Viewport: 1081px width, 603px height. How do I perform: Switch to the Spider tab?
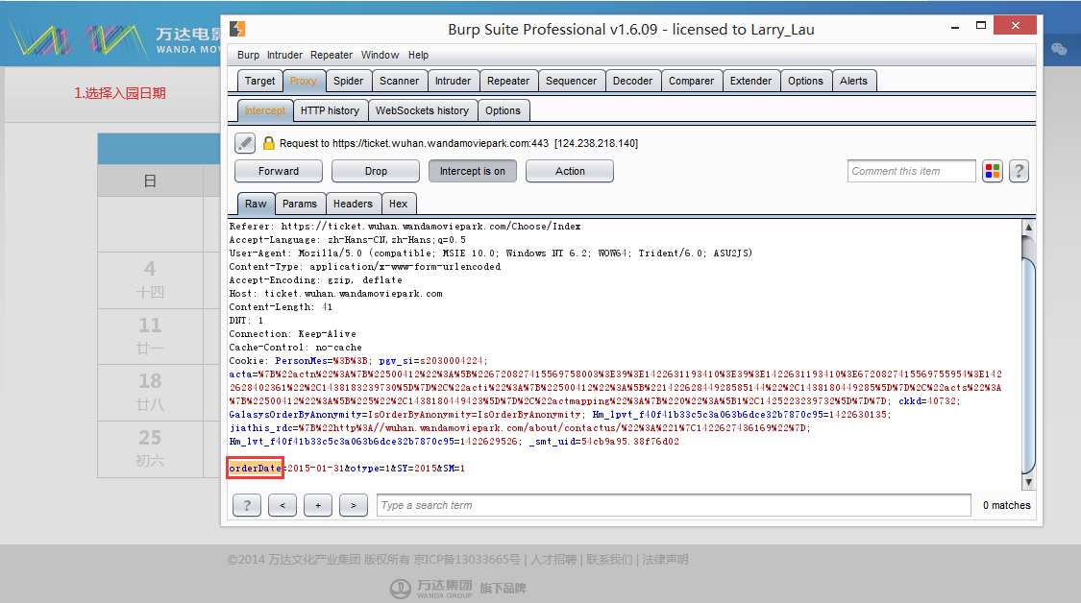(x=348, y=81)
